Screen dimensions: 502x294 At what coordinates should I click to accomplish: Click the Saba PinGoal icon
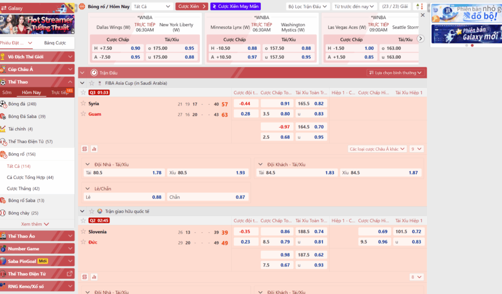(3, 261)
